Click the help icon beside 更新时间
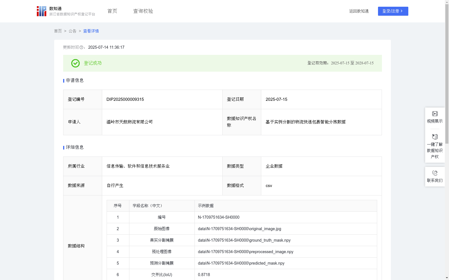Image resolution: width=449 pixels, height=280 pixels. 81,48
